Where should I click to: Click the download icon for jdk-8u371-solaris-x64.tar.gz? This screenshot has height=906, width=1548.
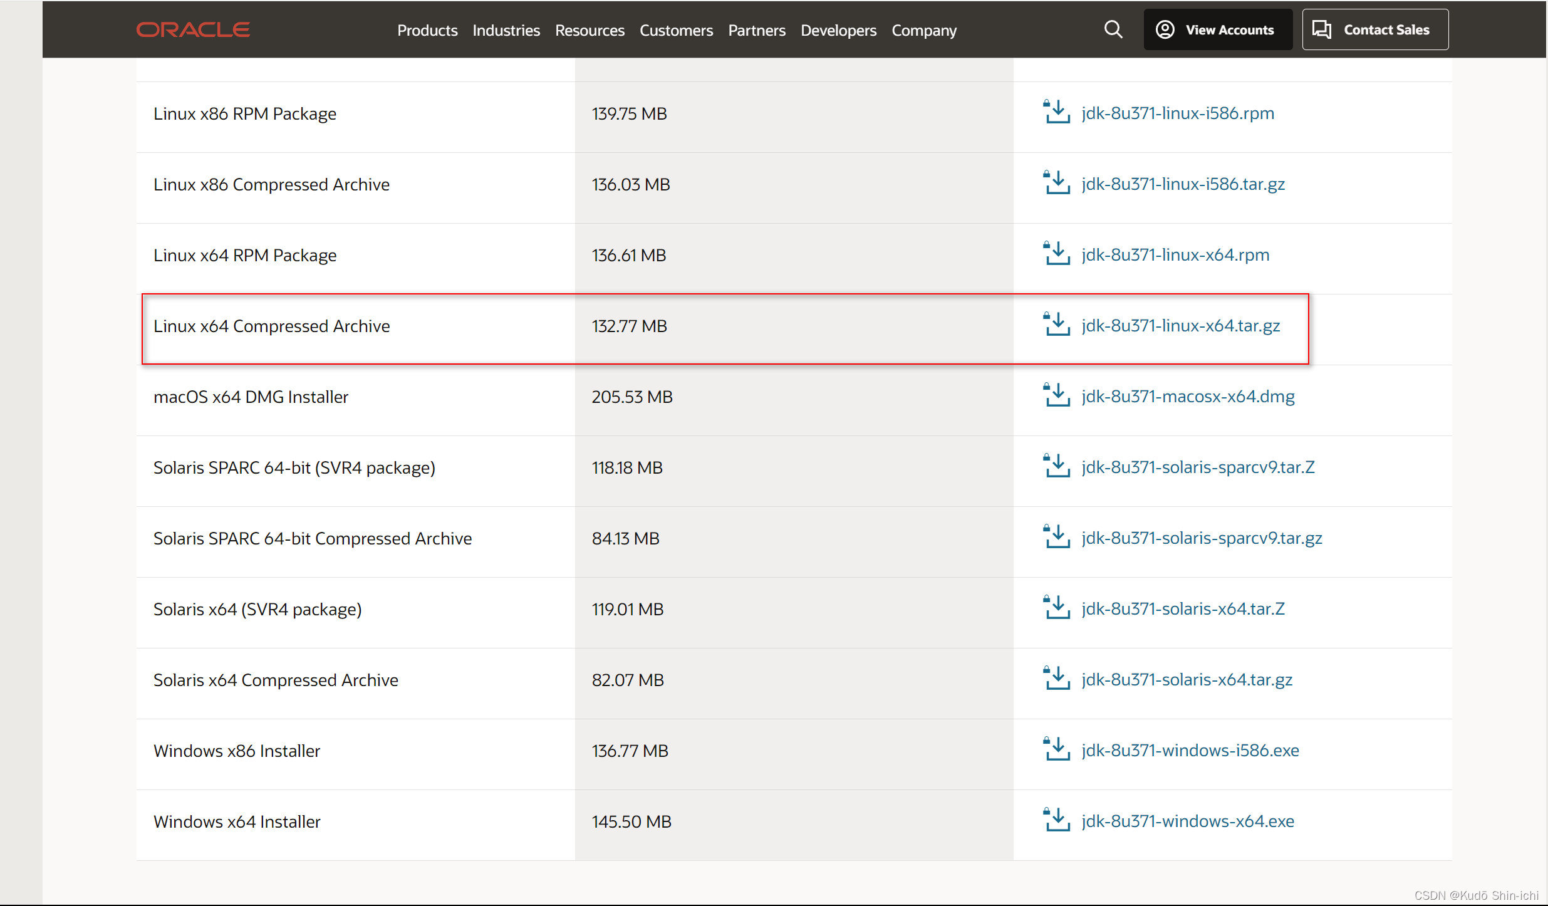pyautogui.click(x=1056, y=679)
